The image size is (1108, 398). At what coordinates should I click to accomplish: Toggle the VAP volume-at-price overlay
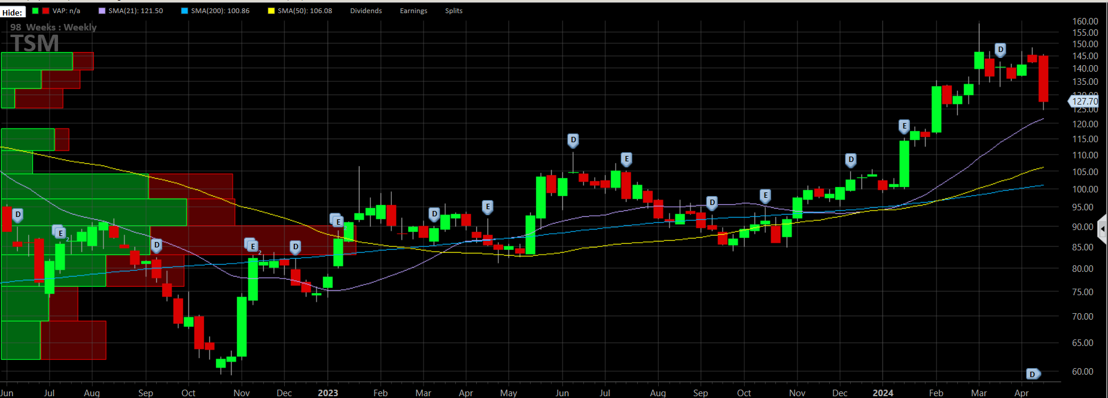[56, 11]
